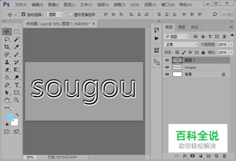Select the Eraser tool
The width and height of the screenshot is (236, 161).
point(6,70)
